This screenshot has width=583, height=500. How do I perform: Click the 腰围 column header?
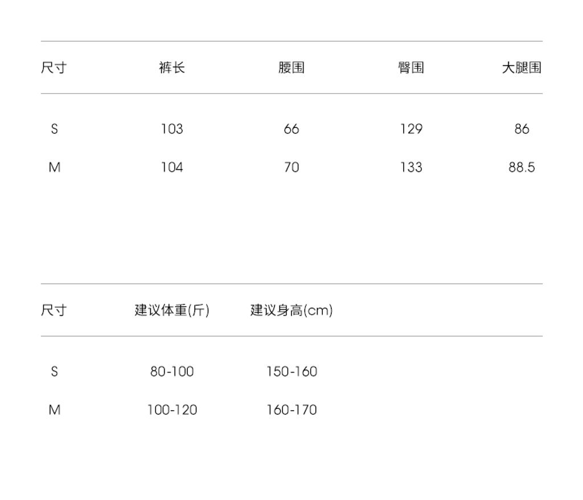[x=291, y=68]
